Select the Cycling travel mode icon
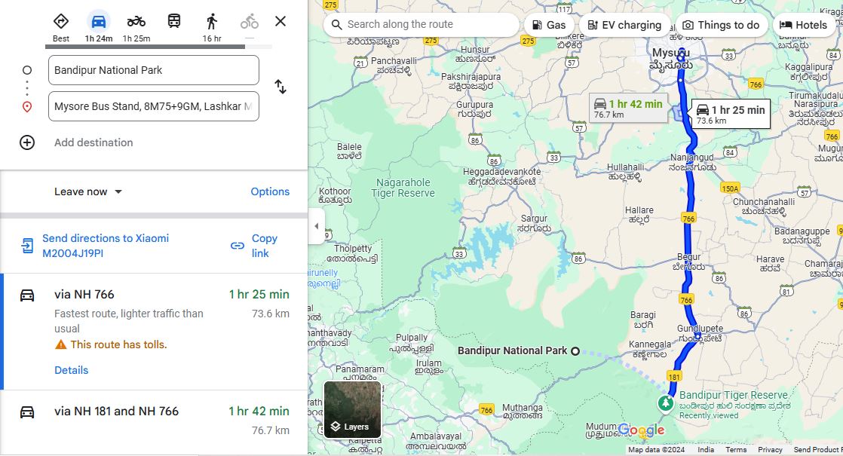 [249, 22]
